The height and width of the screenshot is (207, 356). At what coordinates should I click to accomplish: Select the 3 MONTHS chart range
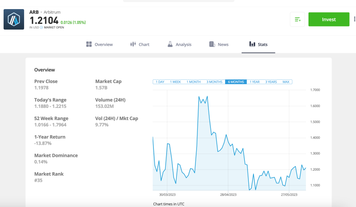tap(214, 82)
